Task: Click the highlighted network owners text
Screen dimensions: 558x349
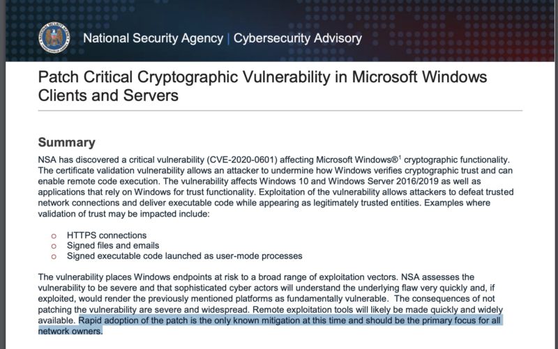Action: coord(70,331)
